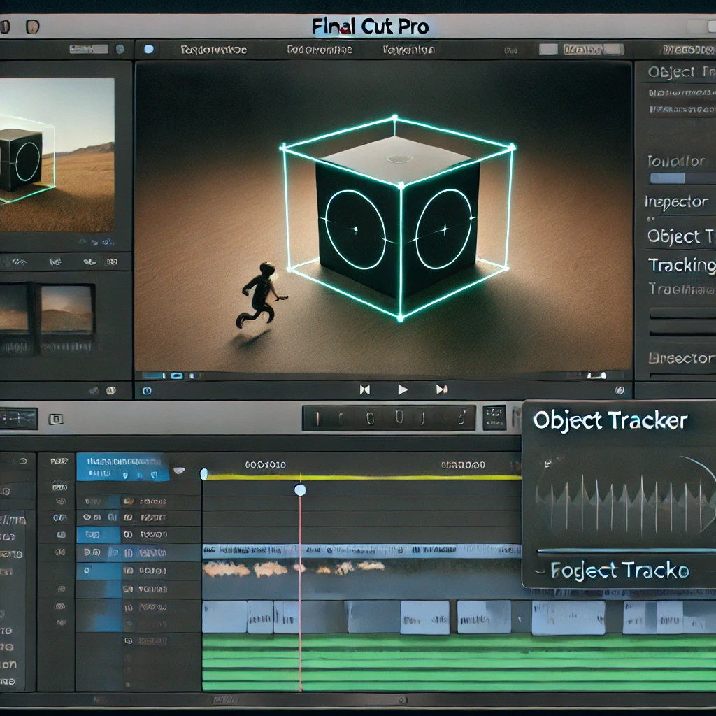Image resolution: width=716 pixels, height=716 pixels.
Task: Toggle the circular icon in the bottom track row
Action: (129, 641)
